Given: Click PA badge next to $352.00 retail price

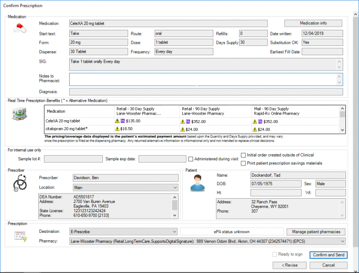Looking at the screenshot, I should [x=188, y=121].
